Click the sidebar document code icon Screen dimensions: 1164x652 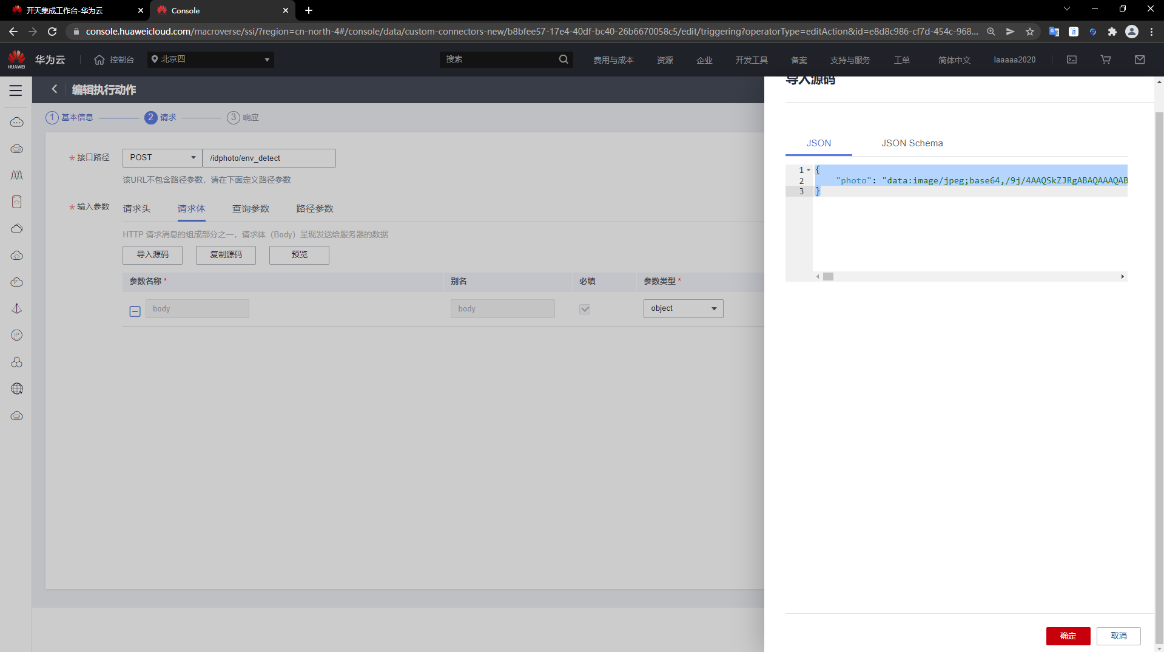pos(17,202)
